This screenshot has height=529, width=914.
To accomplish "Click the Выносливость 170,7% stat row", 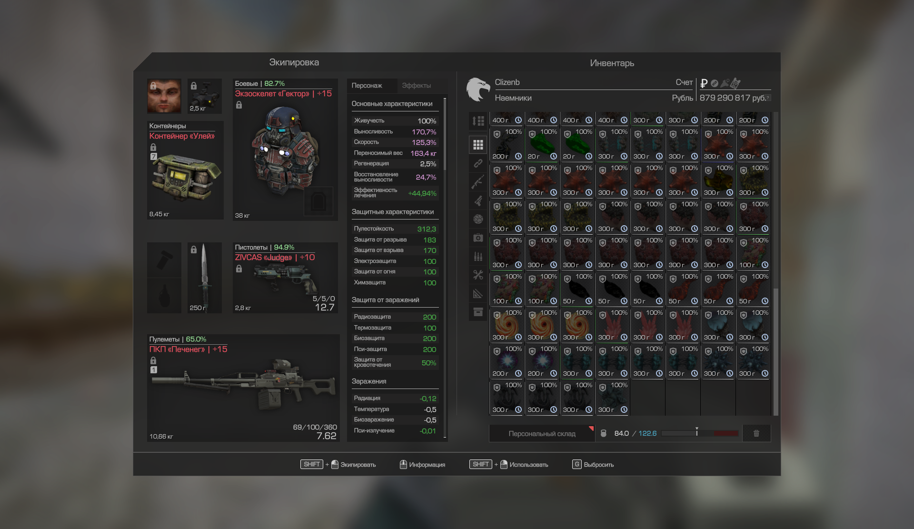I will click(395, 132).
